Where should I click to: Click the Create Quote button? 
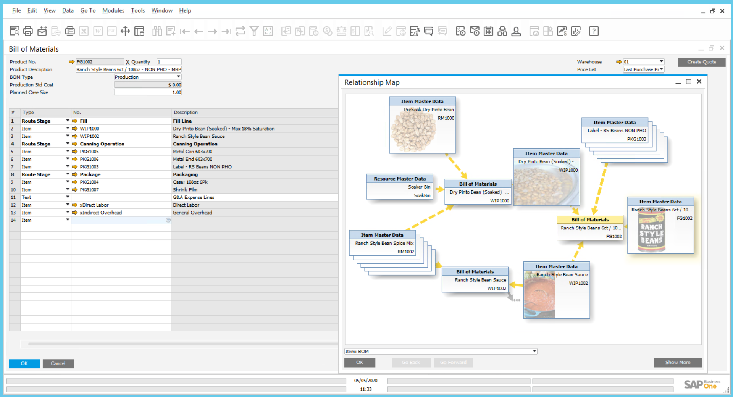[701, 62]
